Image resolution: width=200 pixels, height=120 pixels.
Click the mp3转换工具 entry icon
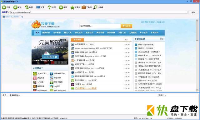pos(72,72)
